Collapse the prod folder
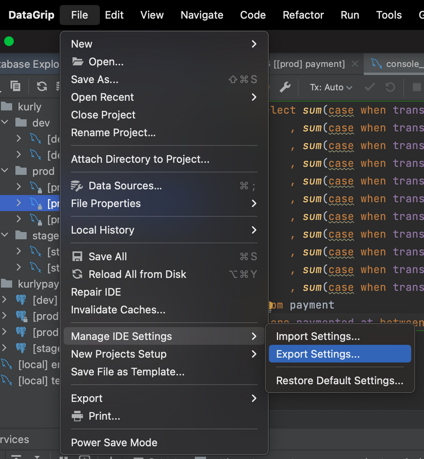The width and height of the screenshot is (424, 459). pyautogui.click(x=5, y=170)
